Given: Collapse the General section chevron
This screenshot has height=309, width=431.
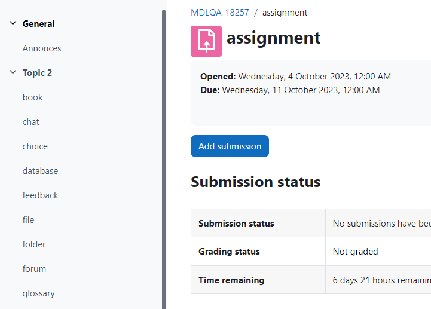Looking at the screenshot, I should (13, 23).
